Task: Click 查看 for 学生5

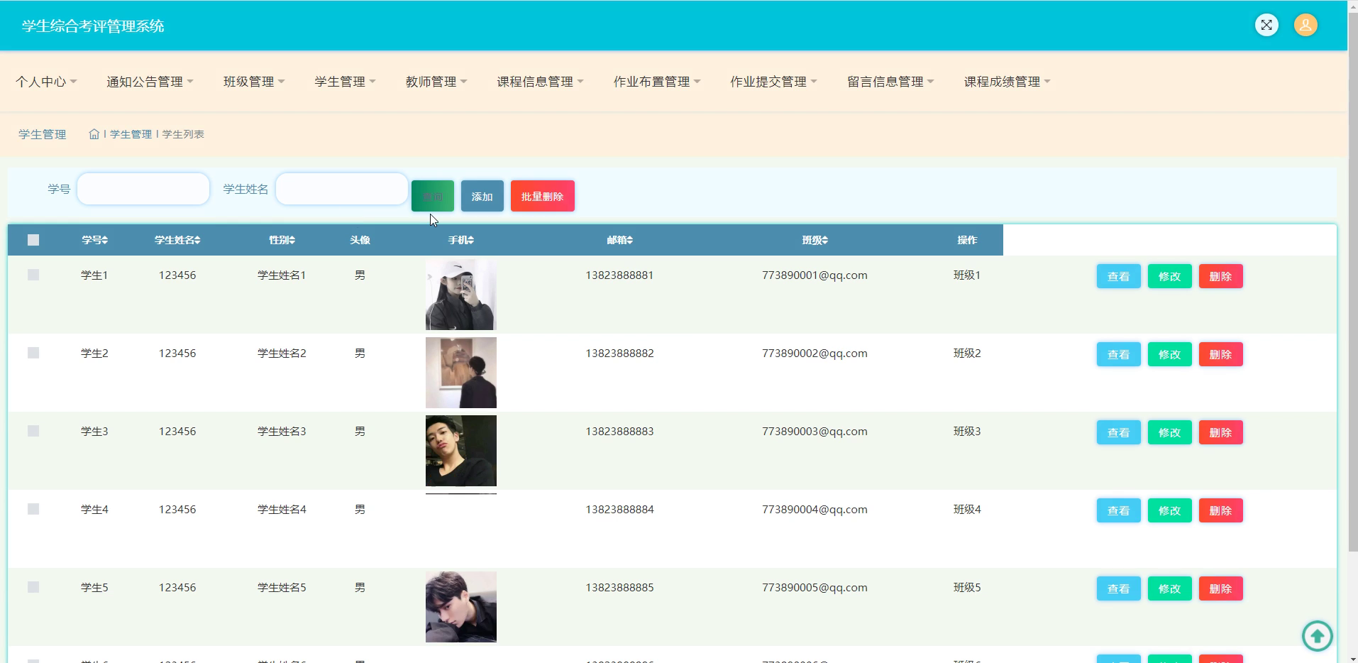Action: pyautogui.click(x=1119, y=588)
